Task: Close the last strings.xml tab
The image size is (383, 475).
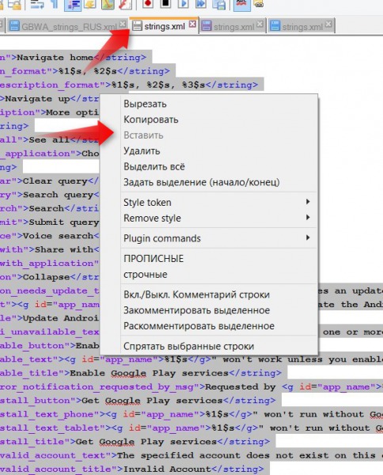Action: coord(328,24)
